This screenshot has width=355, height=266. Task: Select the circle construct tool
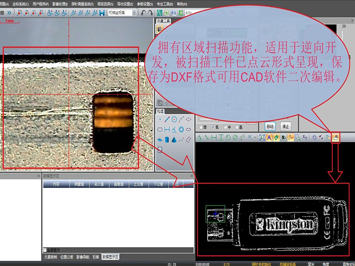pyautogui.click(x=174, y=119)
